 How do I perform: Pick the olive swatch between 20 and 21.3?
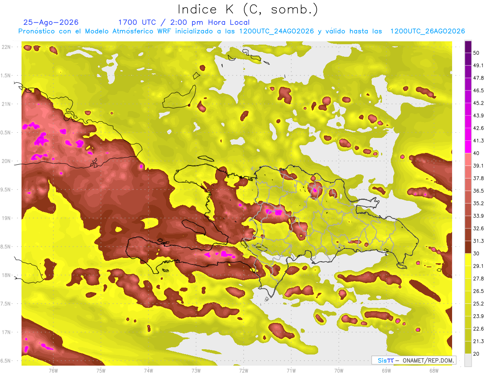click(468, 348)
